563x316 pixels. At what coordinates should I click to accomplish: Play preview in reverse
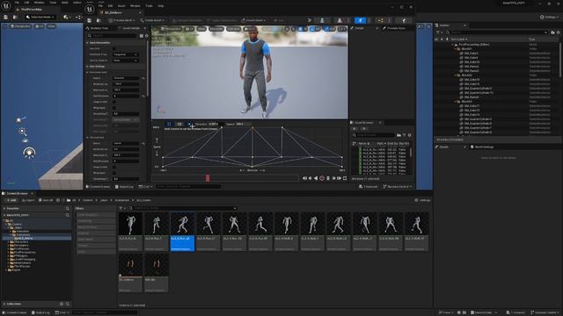316,178
